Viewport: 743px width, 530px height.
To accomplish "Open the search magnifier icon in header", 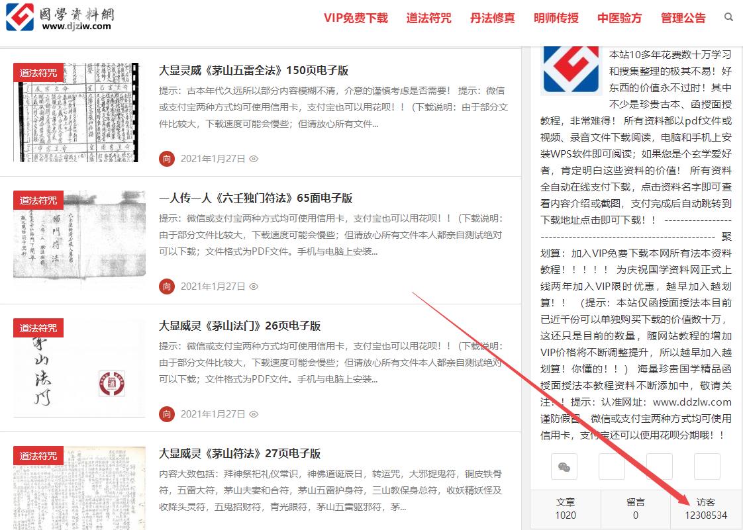I will [728, 17].
